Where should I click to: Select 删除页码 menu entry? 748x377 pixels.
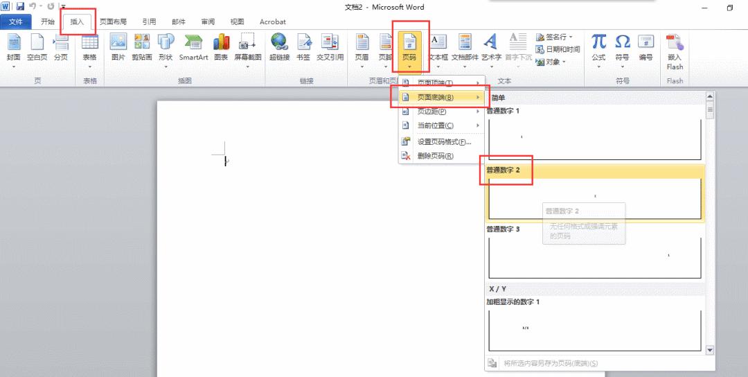click(435, 156)
